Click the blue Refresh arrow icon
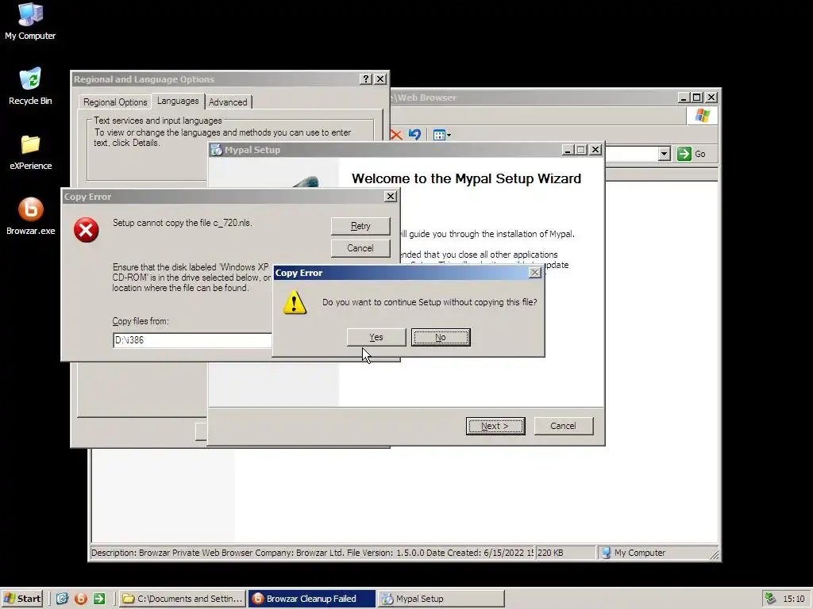This screenshot has width=813, height=609. click(x=414, y=135)
